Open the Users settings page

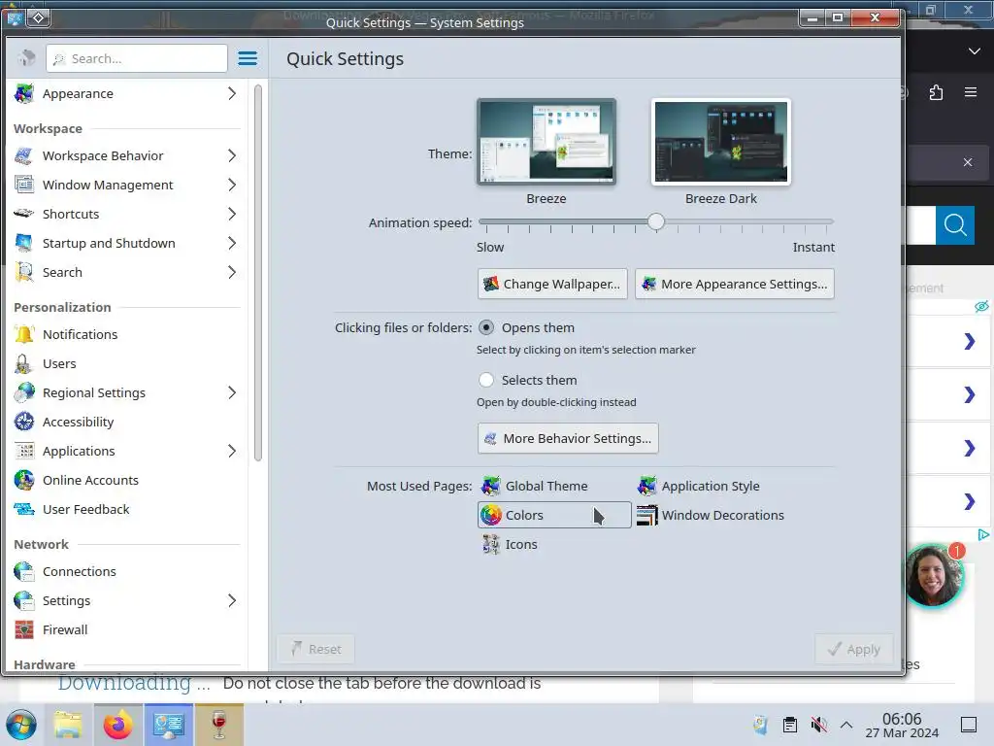(x=126, y=363)
